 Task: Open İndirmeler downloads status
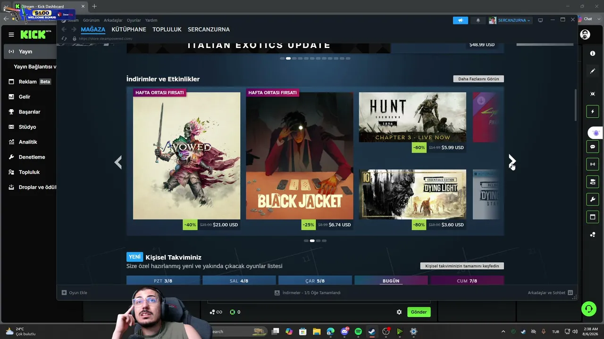pos(308,292)
